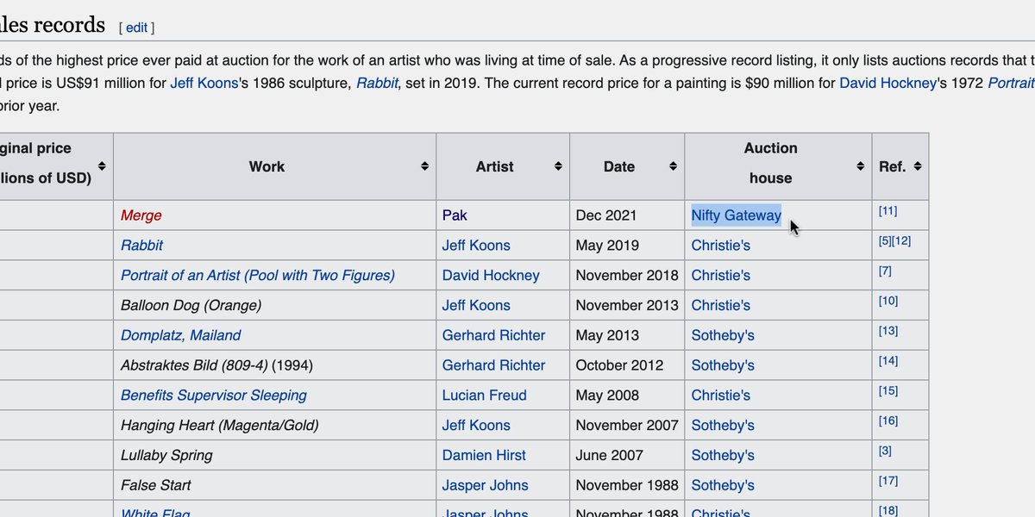Image resolution: width=1035 pixels, height=517 pixels.
Task: Open Christie's link in Rabbit row
Action: 720,246
